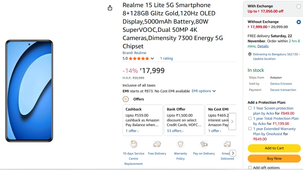The width and height of the screenshot is (303, 170).
Task: Click the Offers percent badge icon
Action: [125, 99]
